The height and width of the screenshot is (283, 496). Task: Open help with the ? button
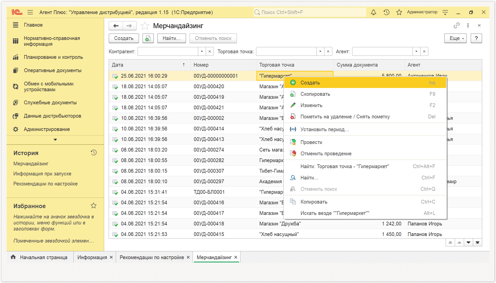click(x=476, y=38)
